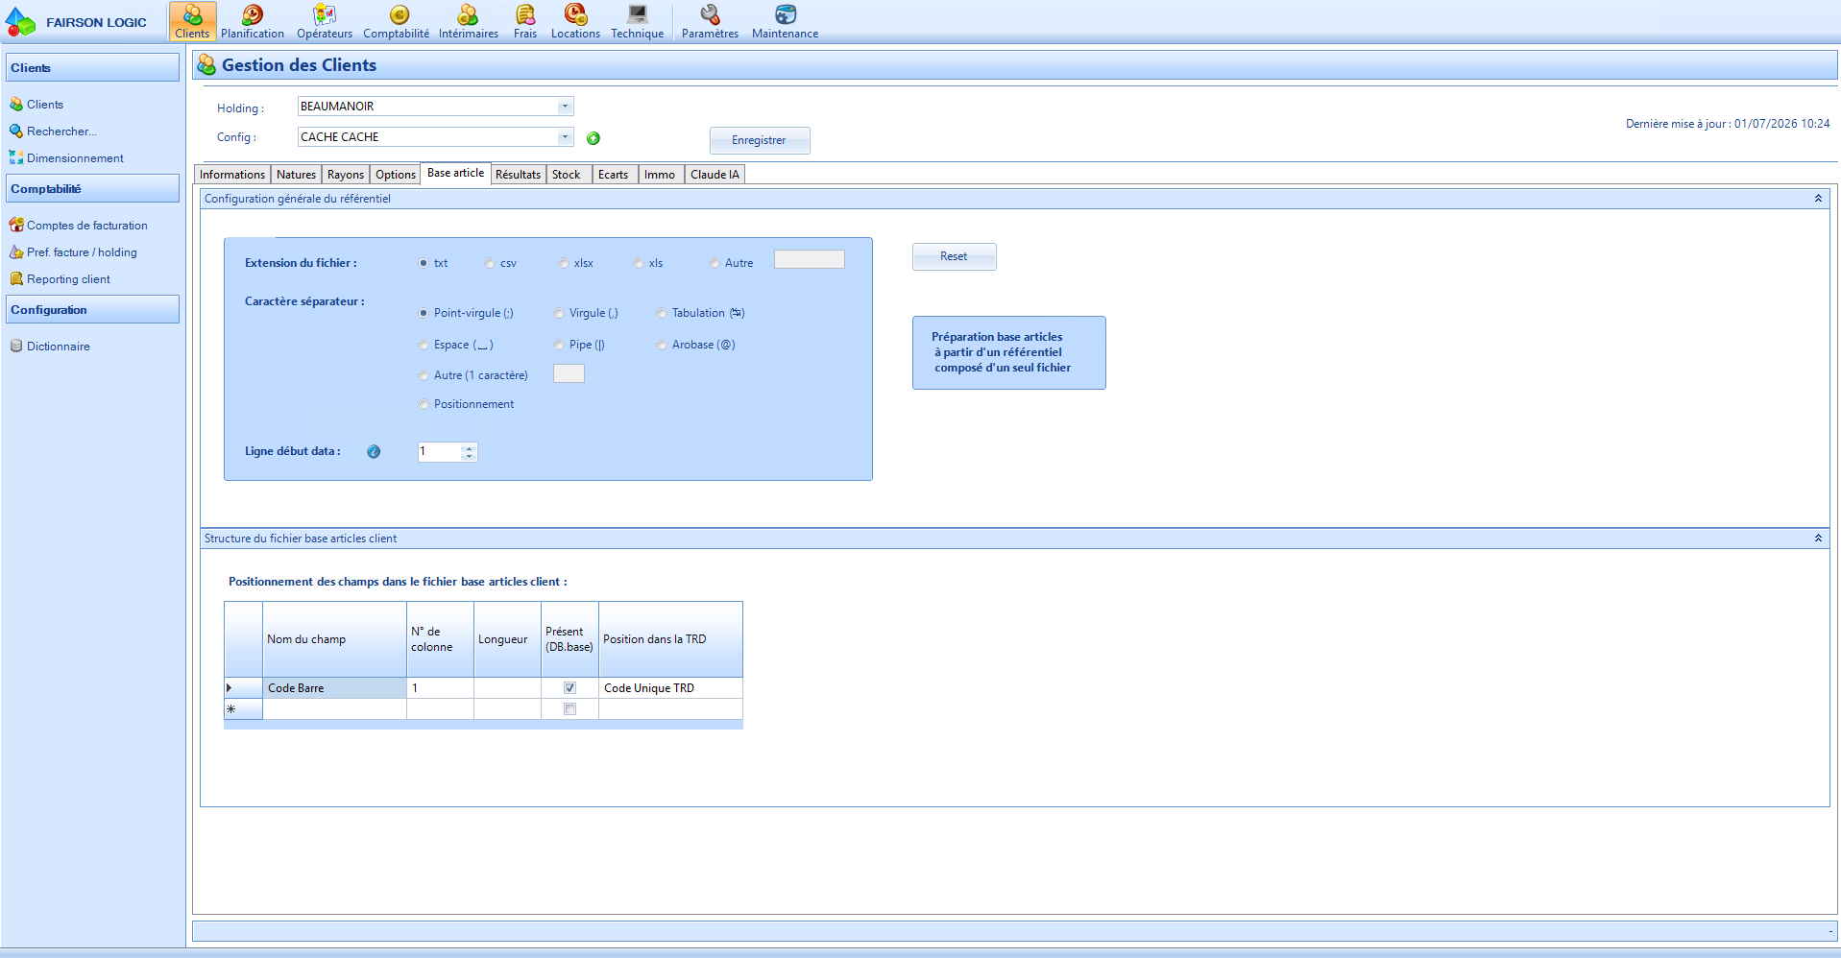Switch to the Rayons tab
Viewport: 1841px width, 958px height.
346,175
